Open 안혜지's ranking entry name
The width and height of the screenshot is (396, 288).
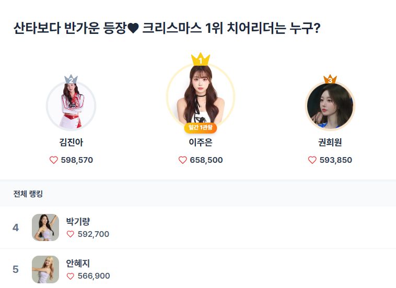(78, 263)
